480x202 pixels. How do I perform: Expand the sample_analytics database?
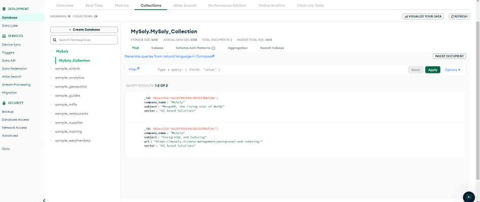tap(51, 77)
